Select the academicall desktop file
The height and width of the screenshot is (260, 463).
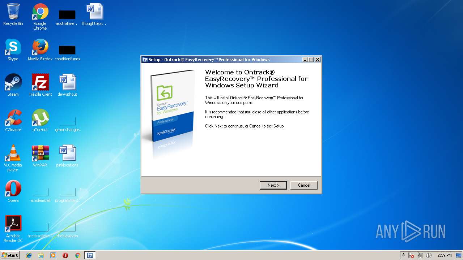[x=40, y=194]
